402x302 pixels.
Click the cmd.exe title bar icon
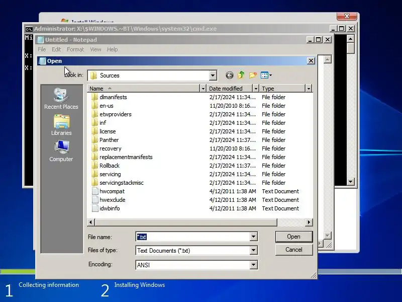click(x=29, y=29)
